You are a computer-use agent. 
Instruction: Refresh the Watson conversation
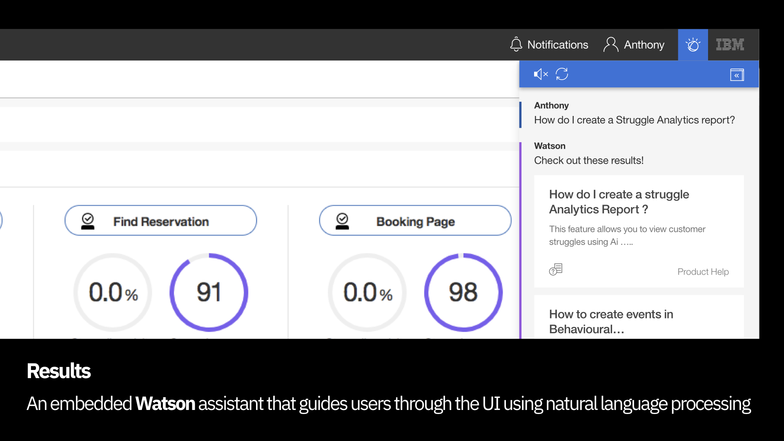click(x=562, y=74)
